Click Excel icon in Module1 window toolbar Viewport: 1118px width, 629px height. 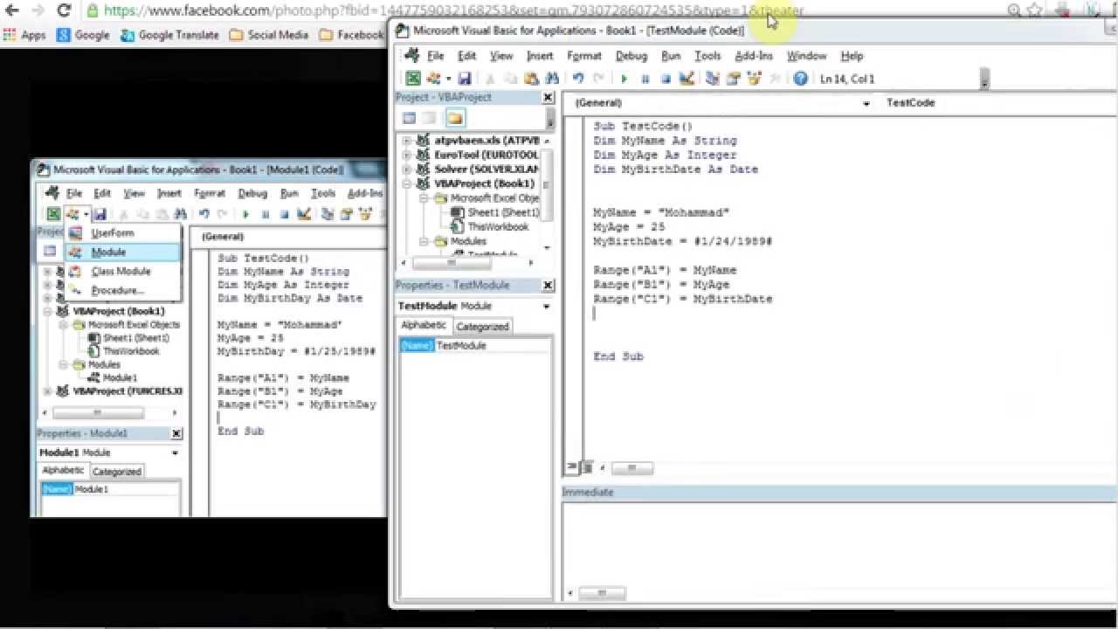tap(53, 214)
